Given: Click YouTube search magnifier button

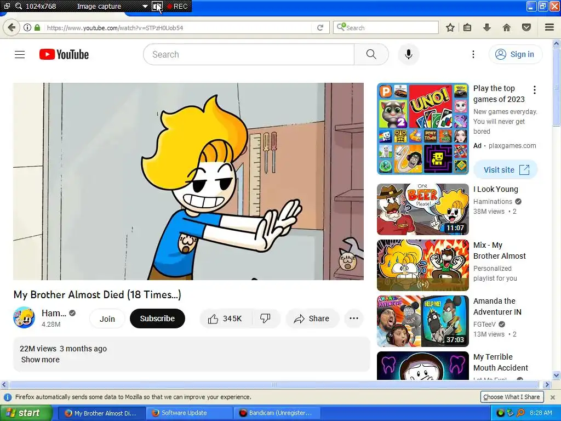Looking at the screenshot, I should point(371,54).
